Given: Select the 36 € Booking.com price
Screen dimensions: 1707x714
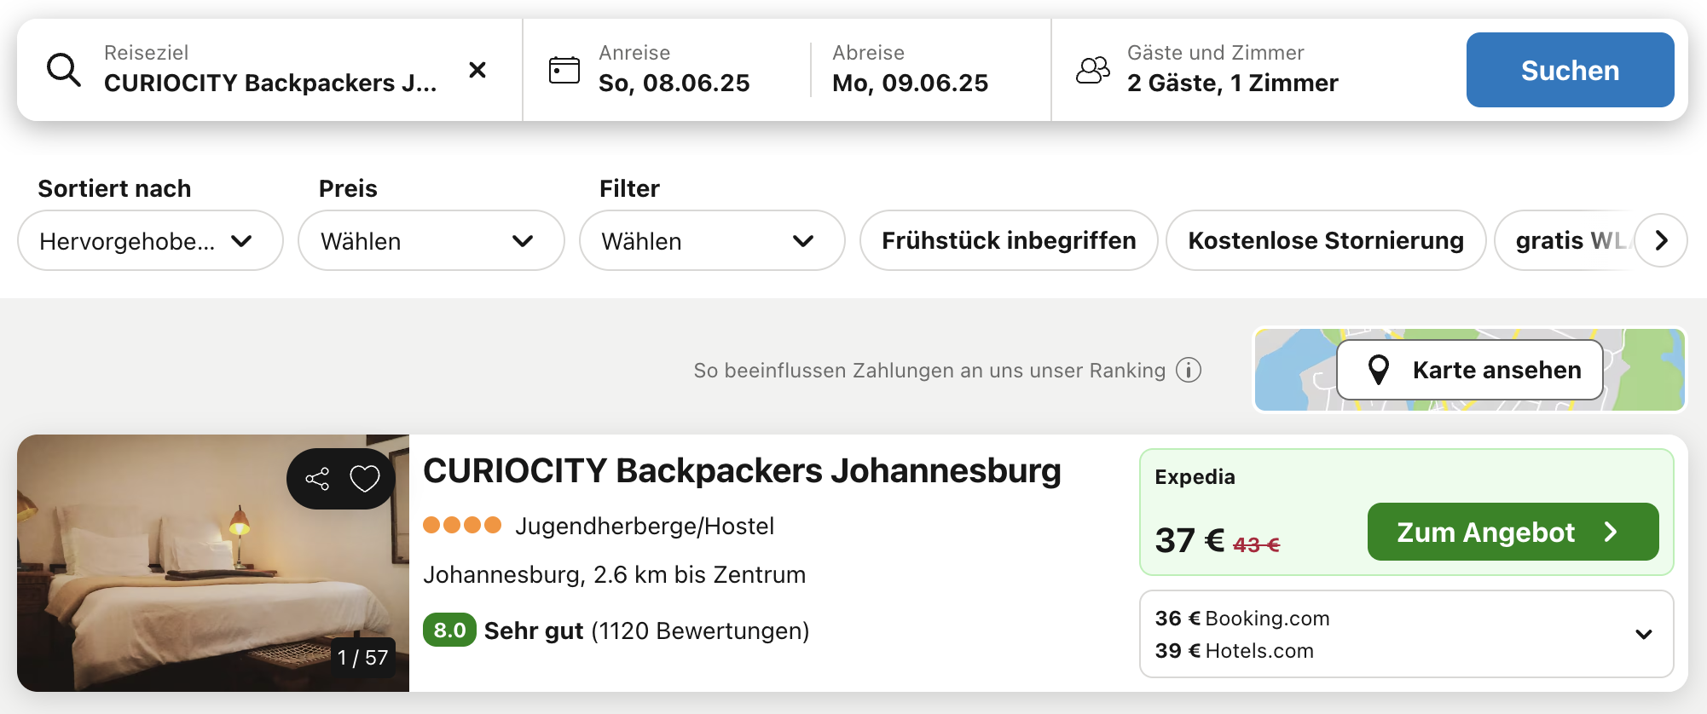Looking at the screenshot, I should tap(1242, 619).
